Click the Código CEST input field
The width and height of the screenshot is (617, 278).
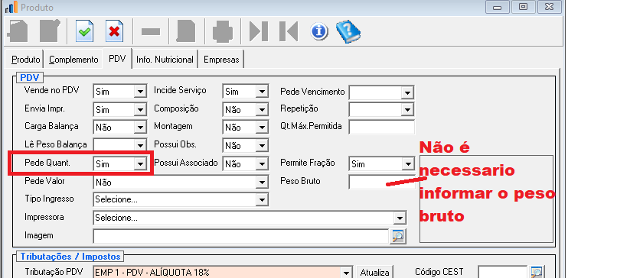[x=502, y=272]
